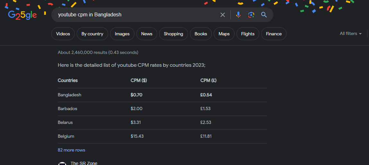Viewport: 369px width, 165px height.
Task: Open the Flights results tab
Action: pyautogui.click(x=248, y=34)
